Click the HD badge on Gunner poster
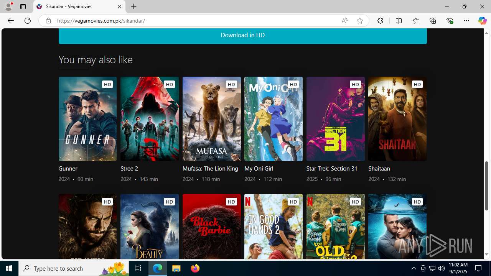 pyautogui.click(x=107, y=84)
